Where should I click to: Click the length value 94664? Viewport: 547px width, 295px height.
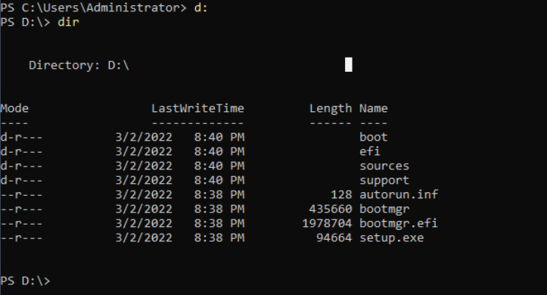pyautogui.click(x=334, y=238)
